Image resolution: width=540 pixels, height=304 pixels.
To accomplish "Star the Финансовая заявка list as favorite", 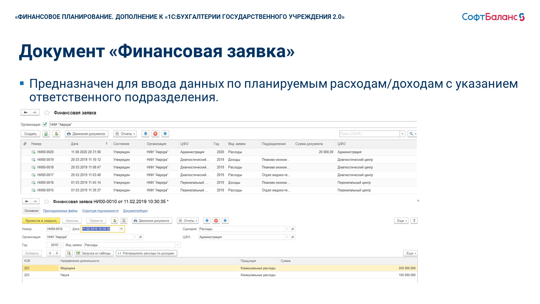I will [47, 113].
